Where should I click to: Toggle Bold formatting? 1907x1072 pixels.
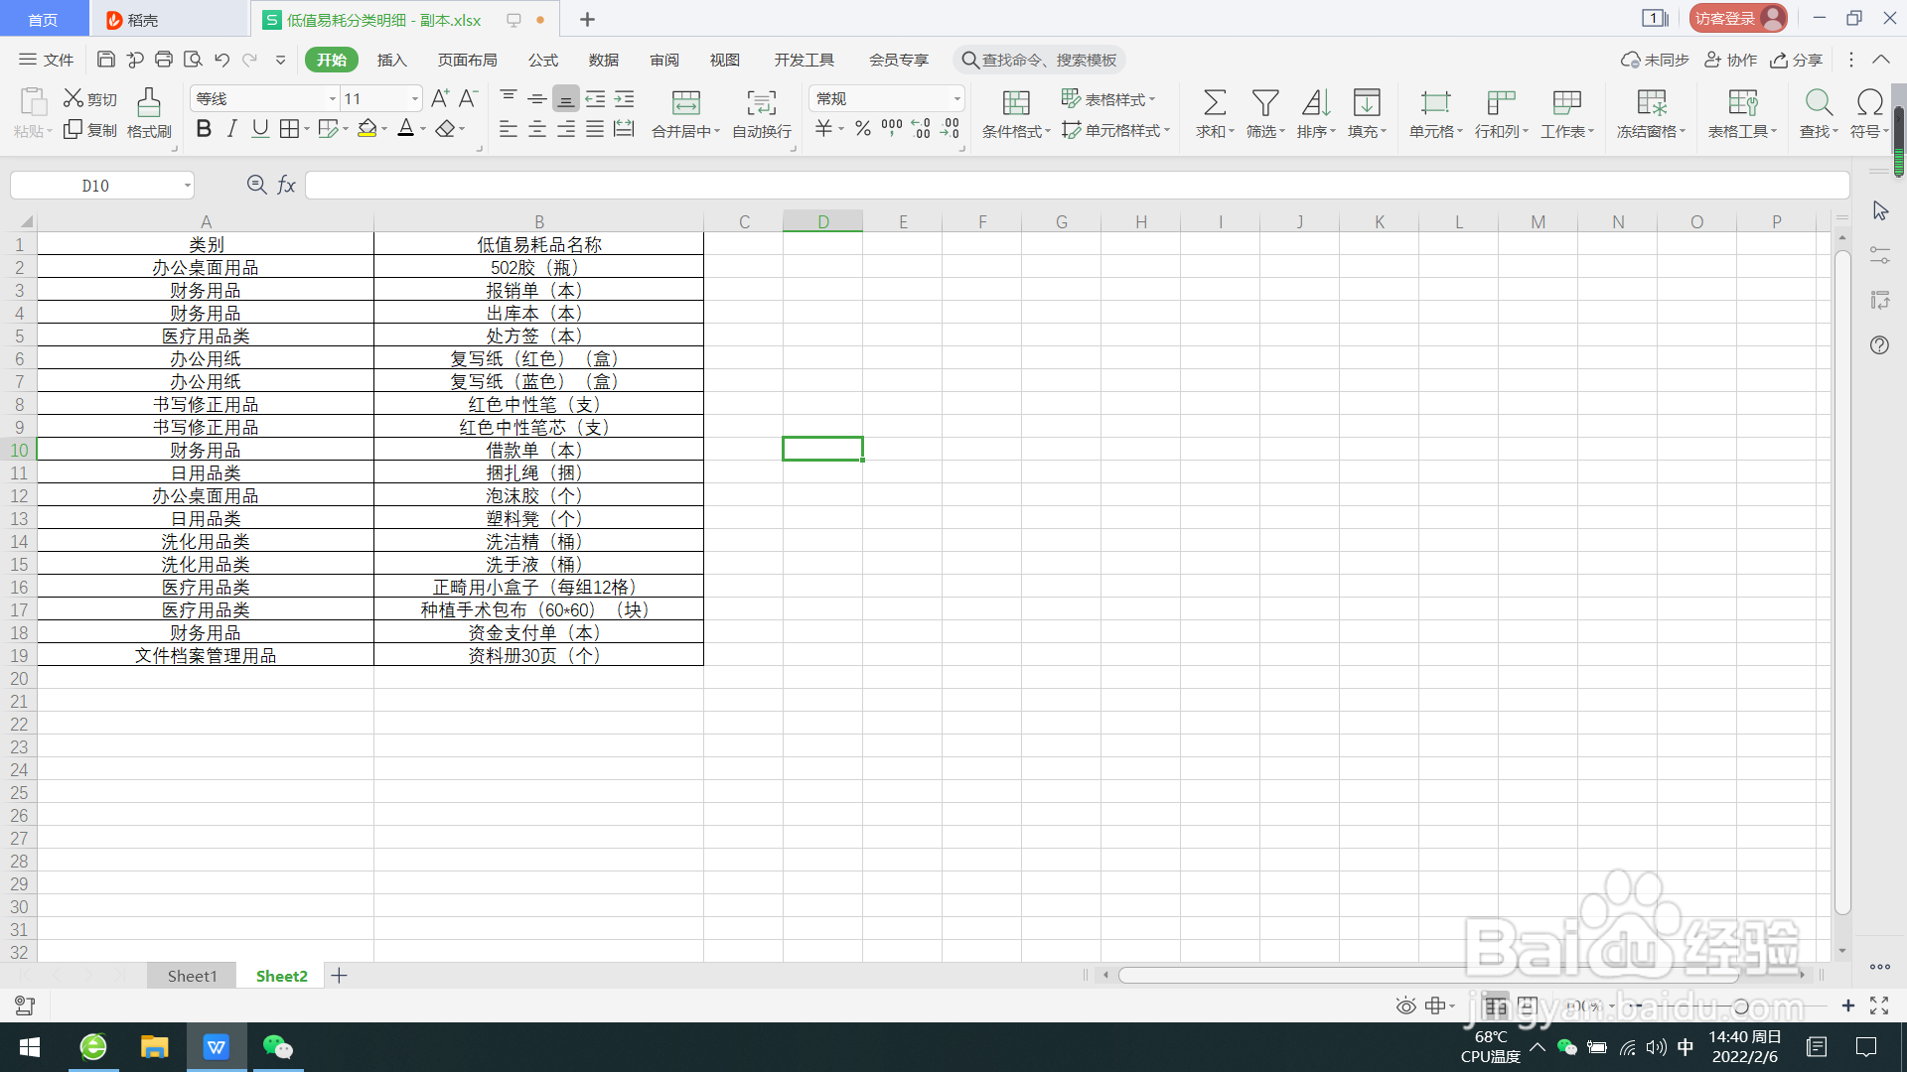[204, 129]
